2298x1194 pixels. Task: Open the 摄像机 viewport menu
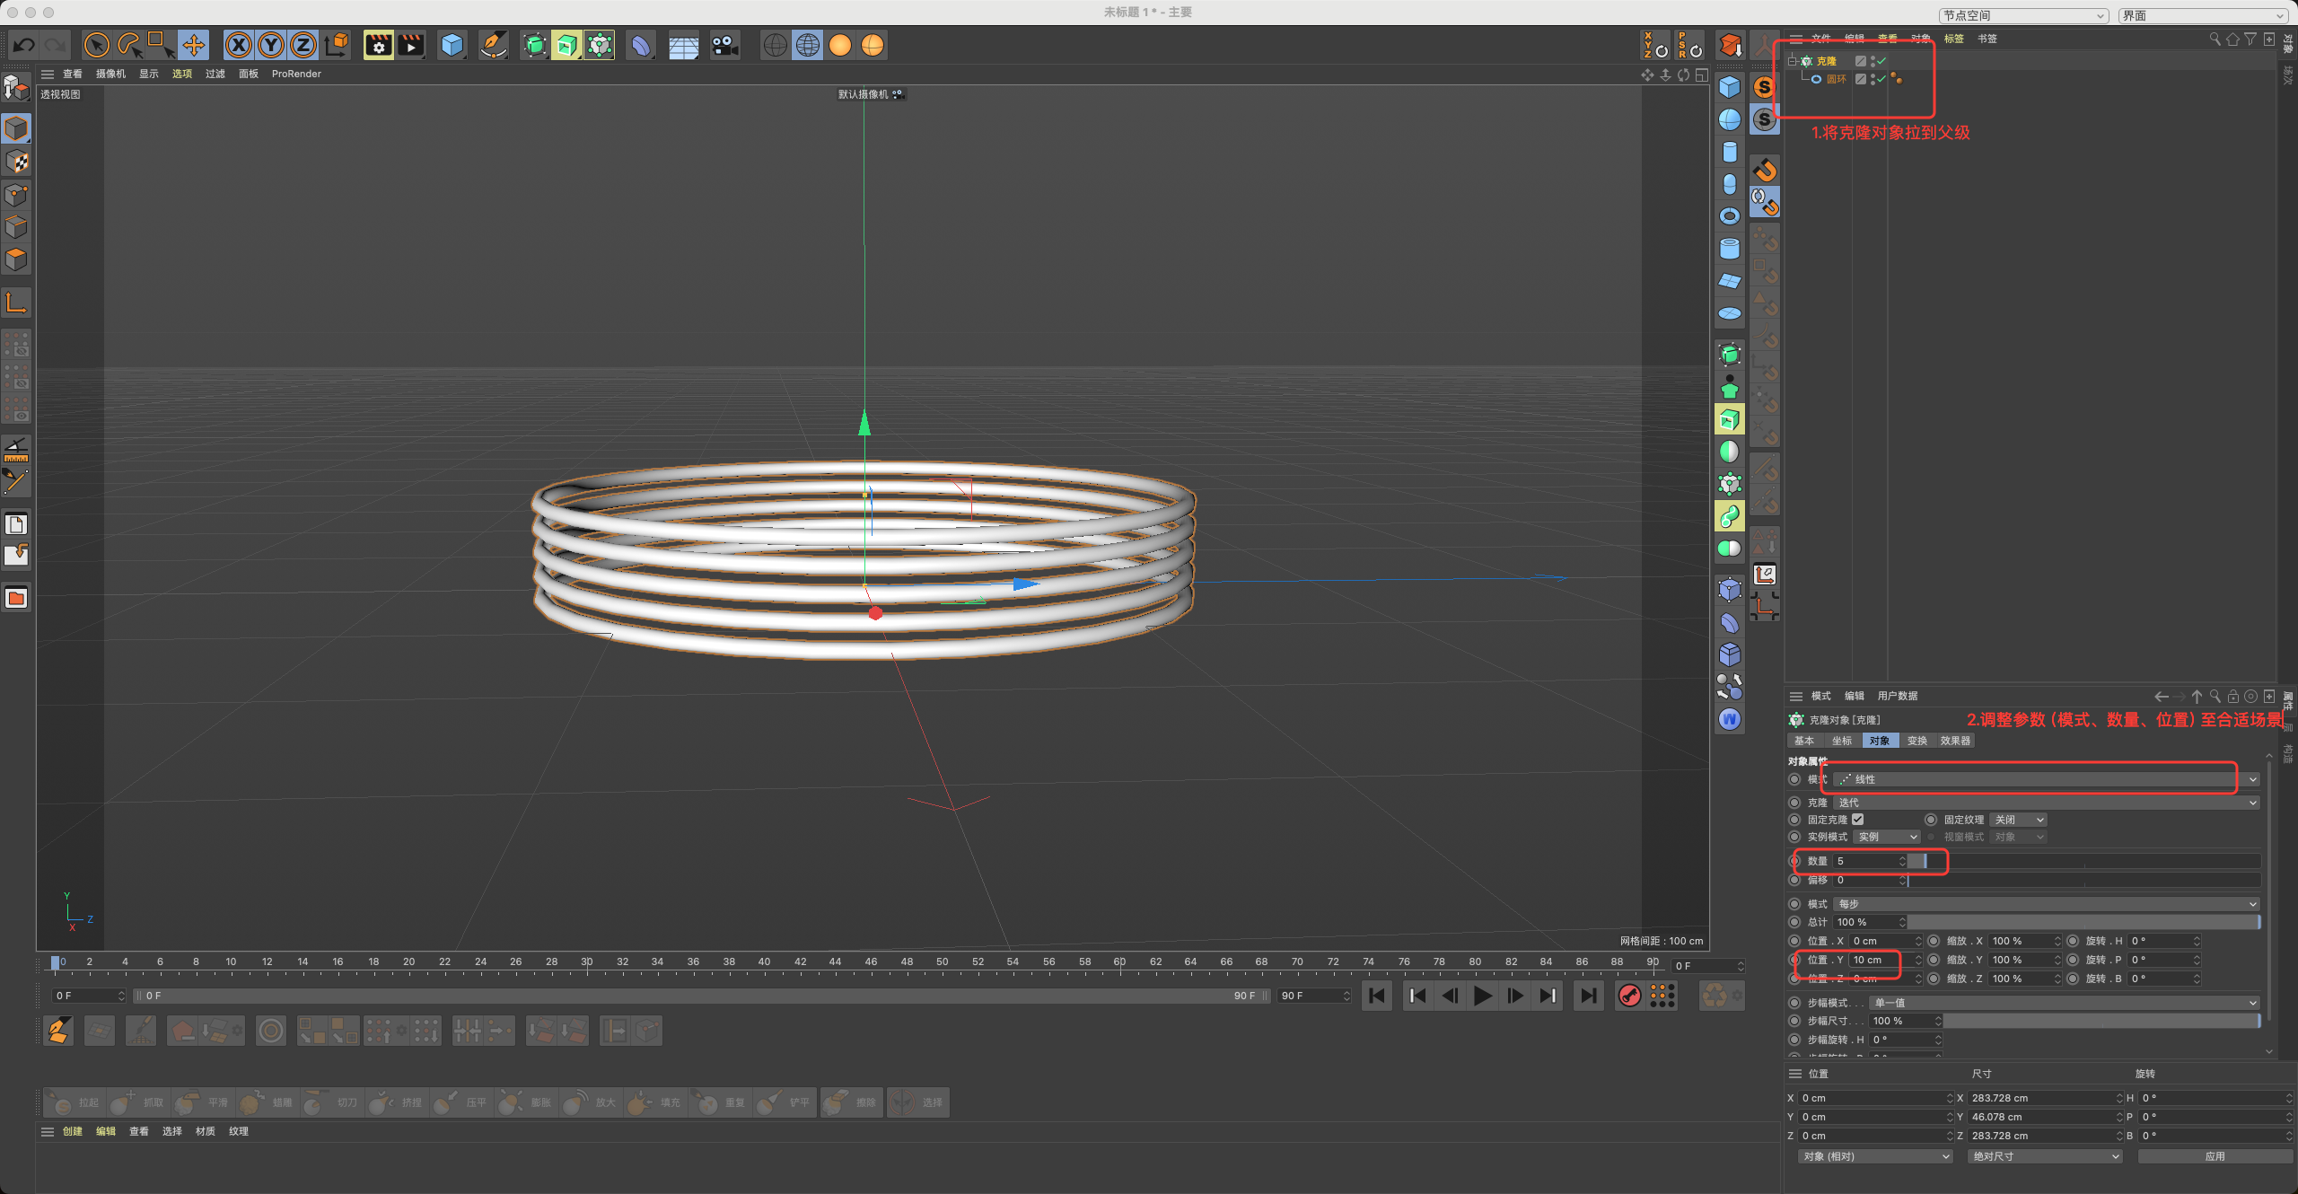pos(110,74)
